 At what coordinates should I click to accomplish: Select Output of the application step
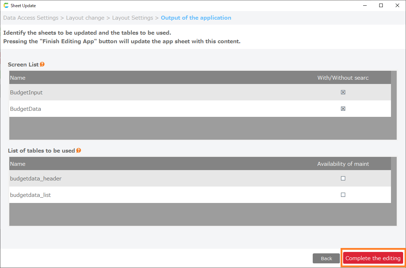coord(196,18)
